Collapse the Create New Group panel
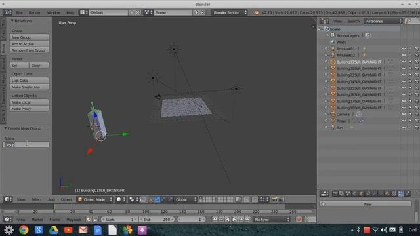The image size is (420, 236). coord(5,128)
